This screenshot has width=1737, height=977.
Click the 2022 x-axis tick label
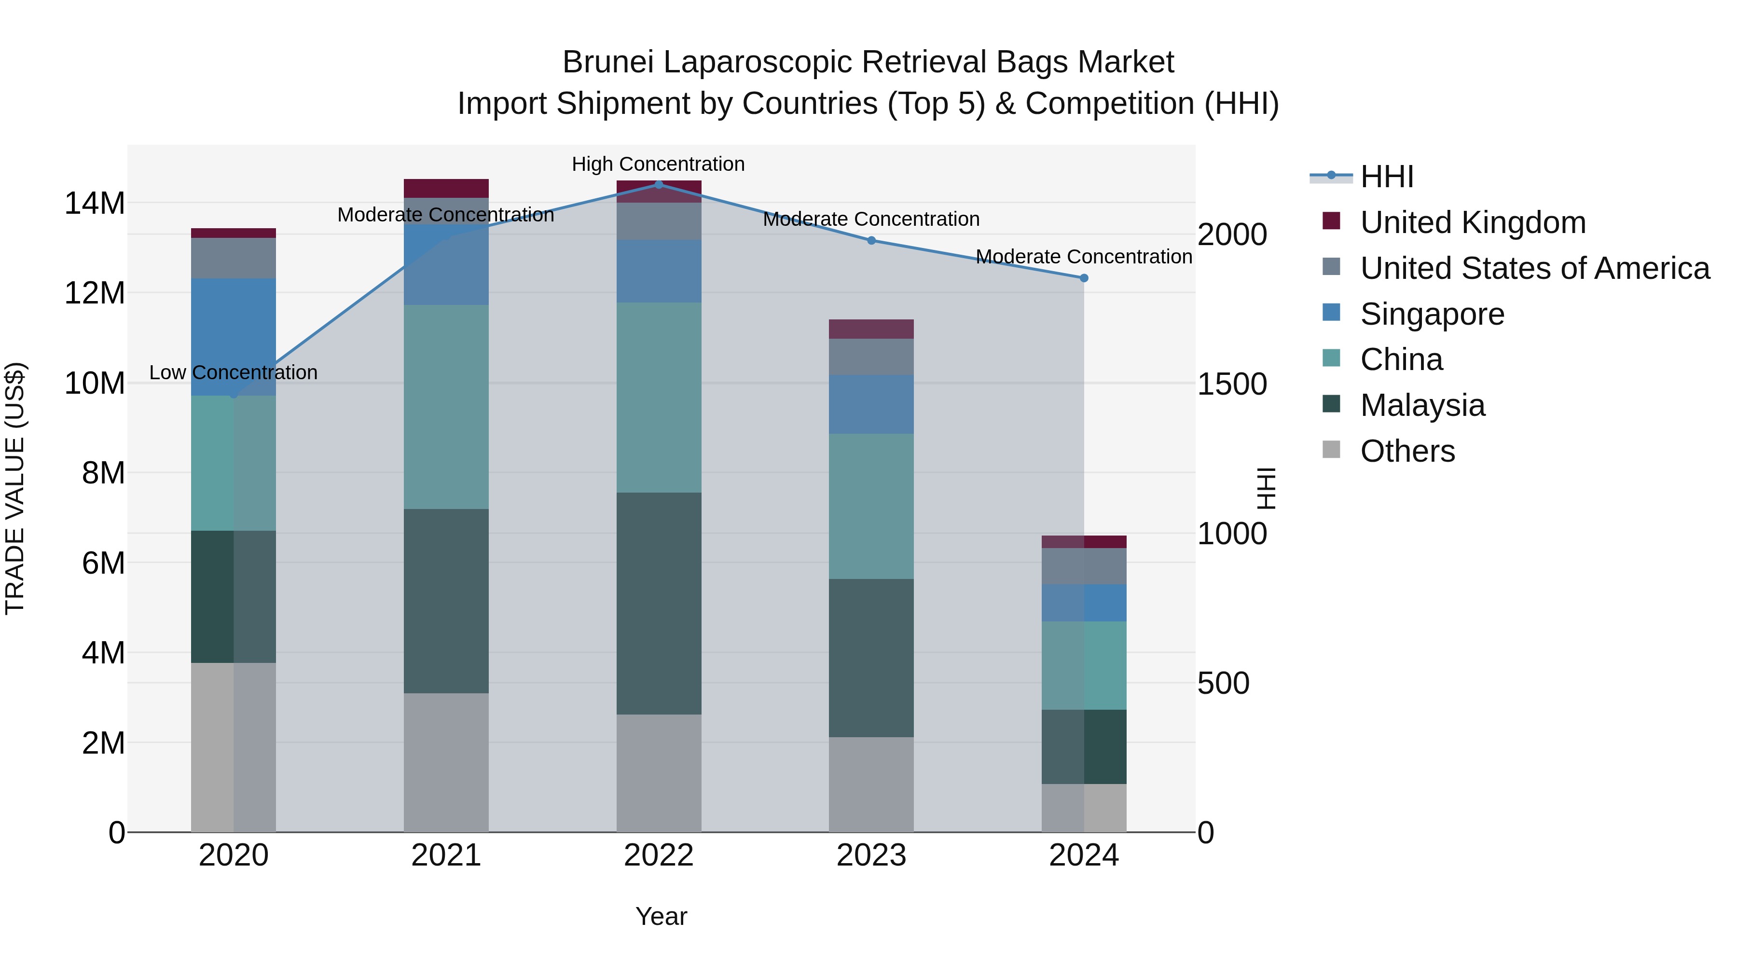point(659,856)
